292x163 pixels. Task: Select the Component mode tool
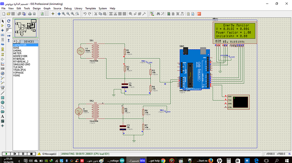coord(3,26)
